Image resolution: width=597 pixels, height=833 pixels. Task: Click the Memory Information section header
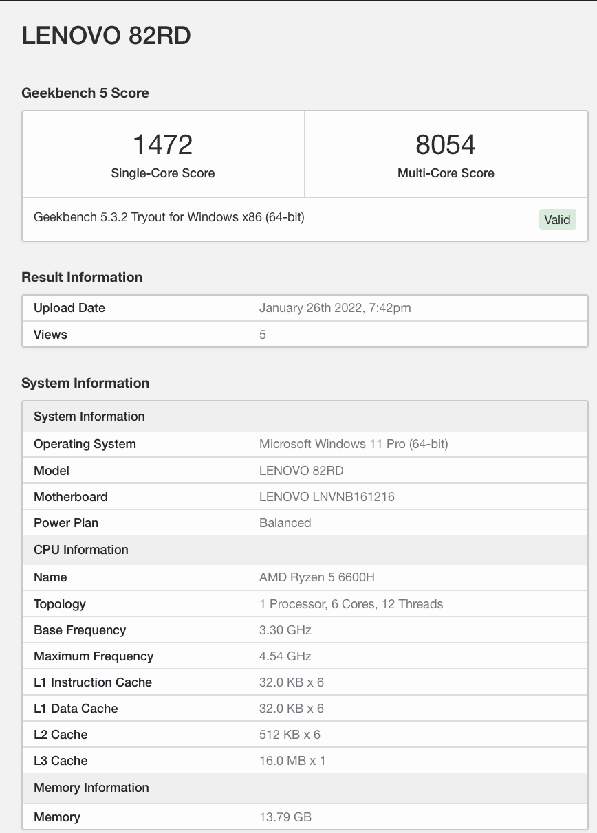[91, 788]
